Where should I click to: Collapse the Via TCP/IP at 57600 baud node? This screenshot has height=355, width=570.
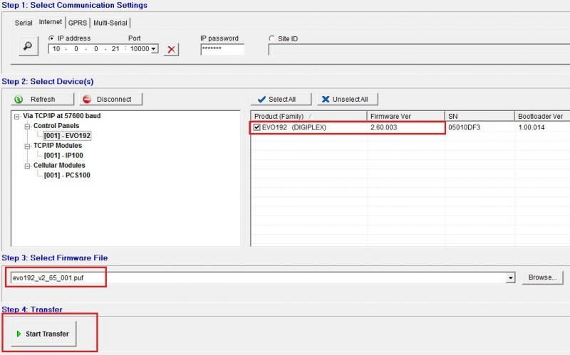point(16,116)
